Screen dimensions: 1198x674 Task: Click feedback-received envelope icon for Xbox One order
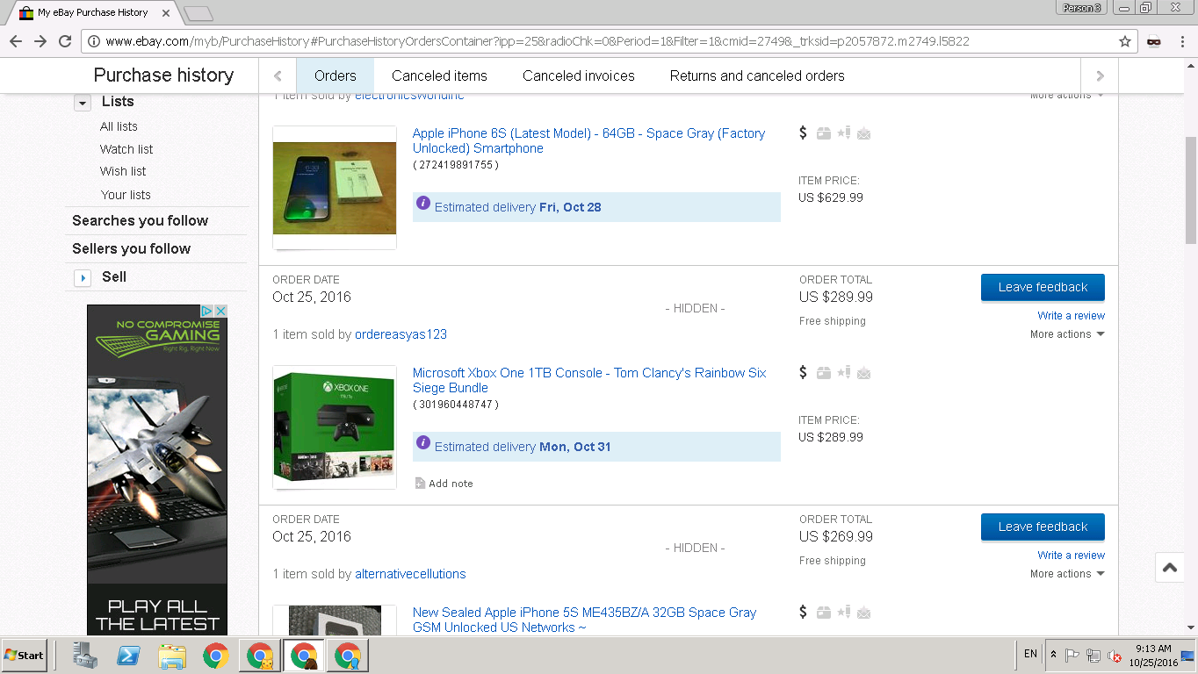864,373
